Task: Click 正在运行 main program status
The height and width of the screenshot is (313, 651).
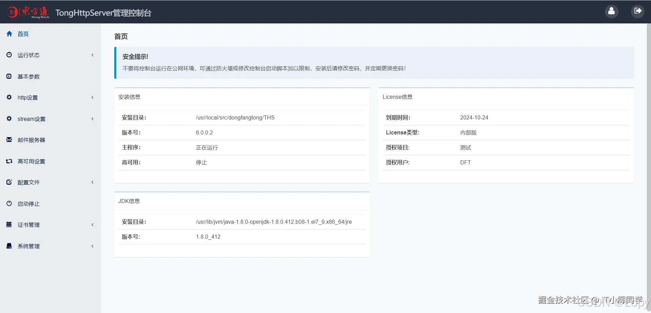Action: [x=207, y=147]
